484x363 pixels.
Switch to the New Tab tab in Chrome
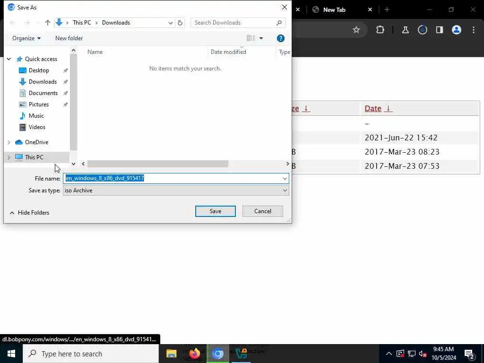334,10
